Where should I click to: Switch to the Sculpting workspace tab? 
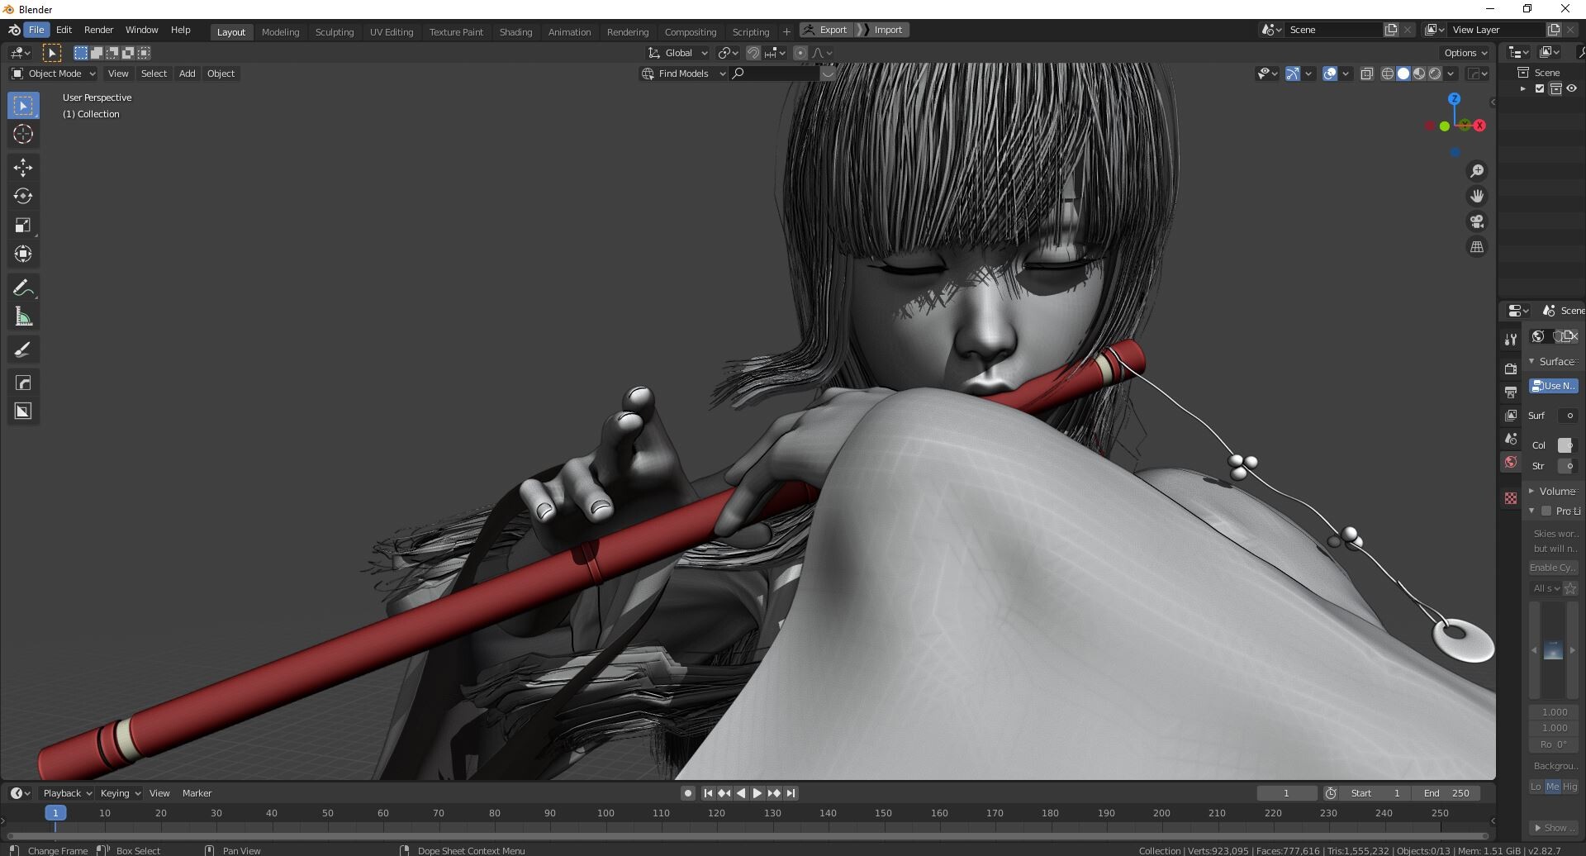point(335,32)
